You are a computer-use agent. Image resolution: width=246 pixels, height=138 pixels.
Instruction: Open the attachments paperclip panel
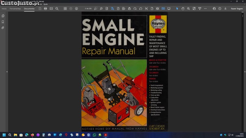point(3,28)
